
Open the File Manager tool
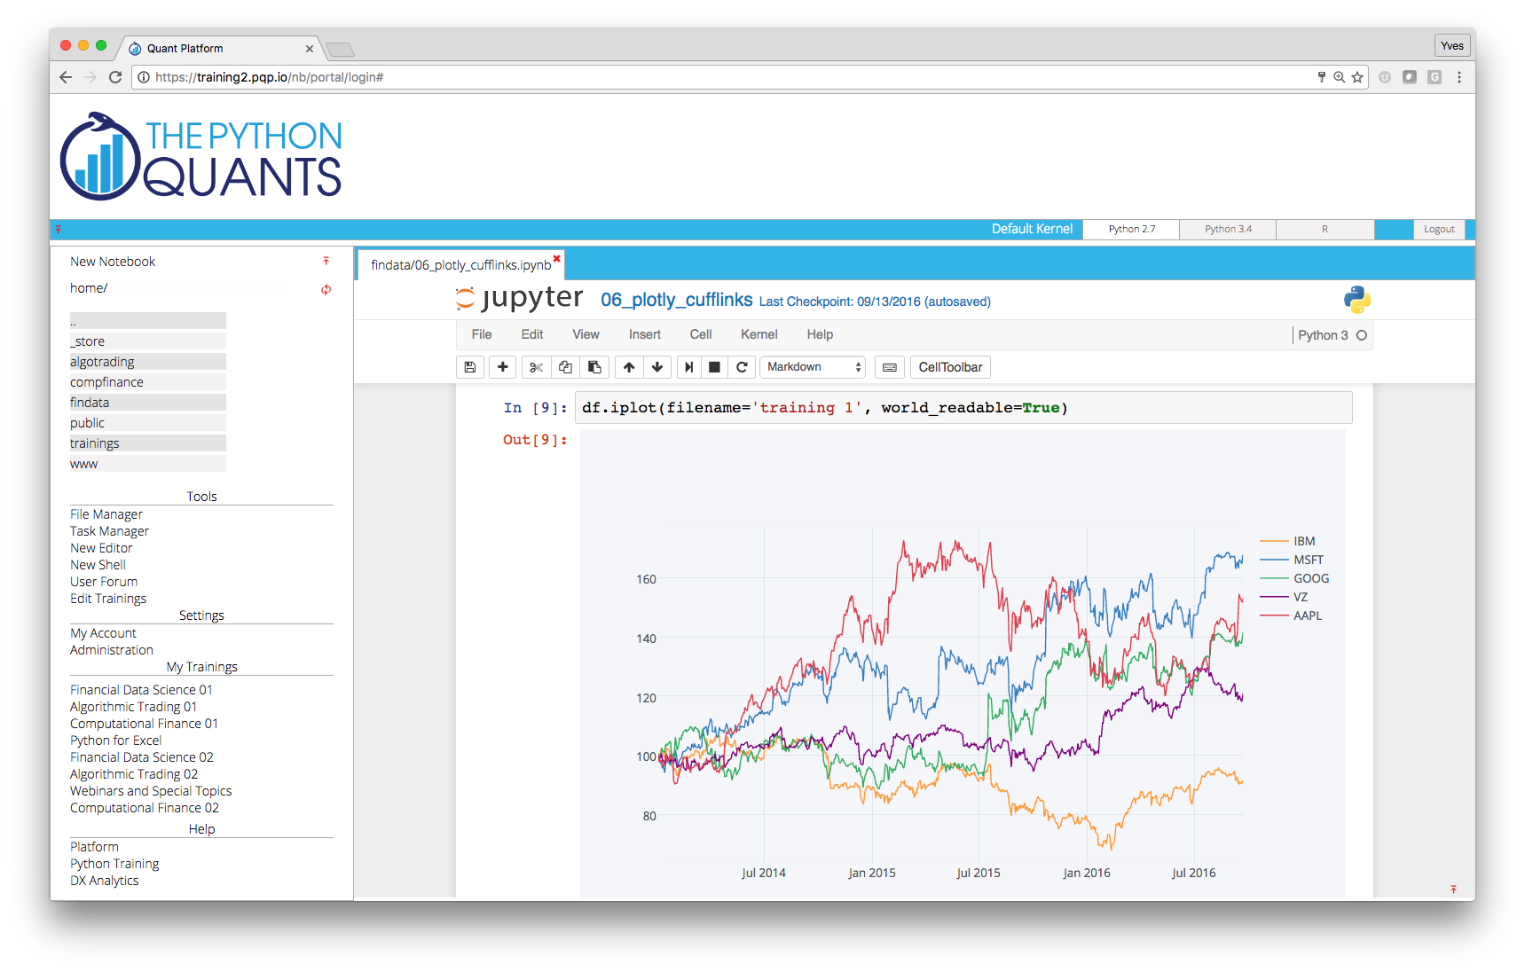[x=106, y=514]
